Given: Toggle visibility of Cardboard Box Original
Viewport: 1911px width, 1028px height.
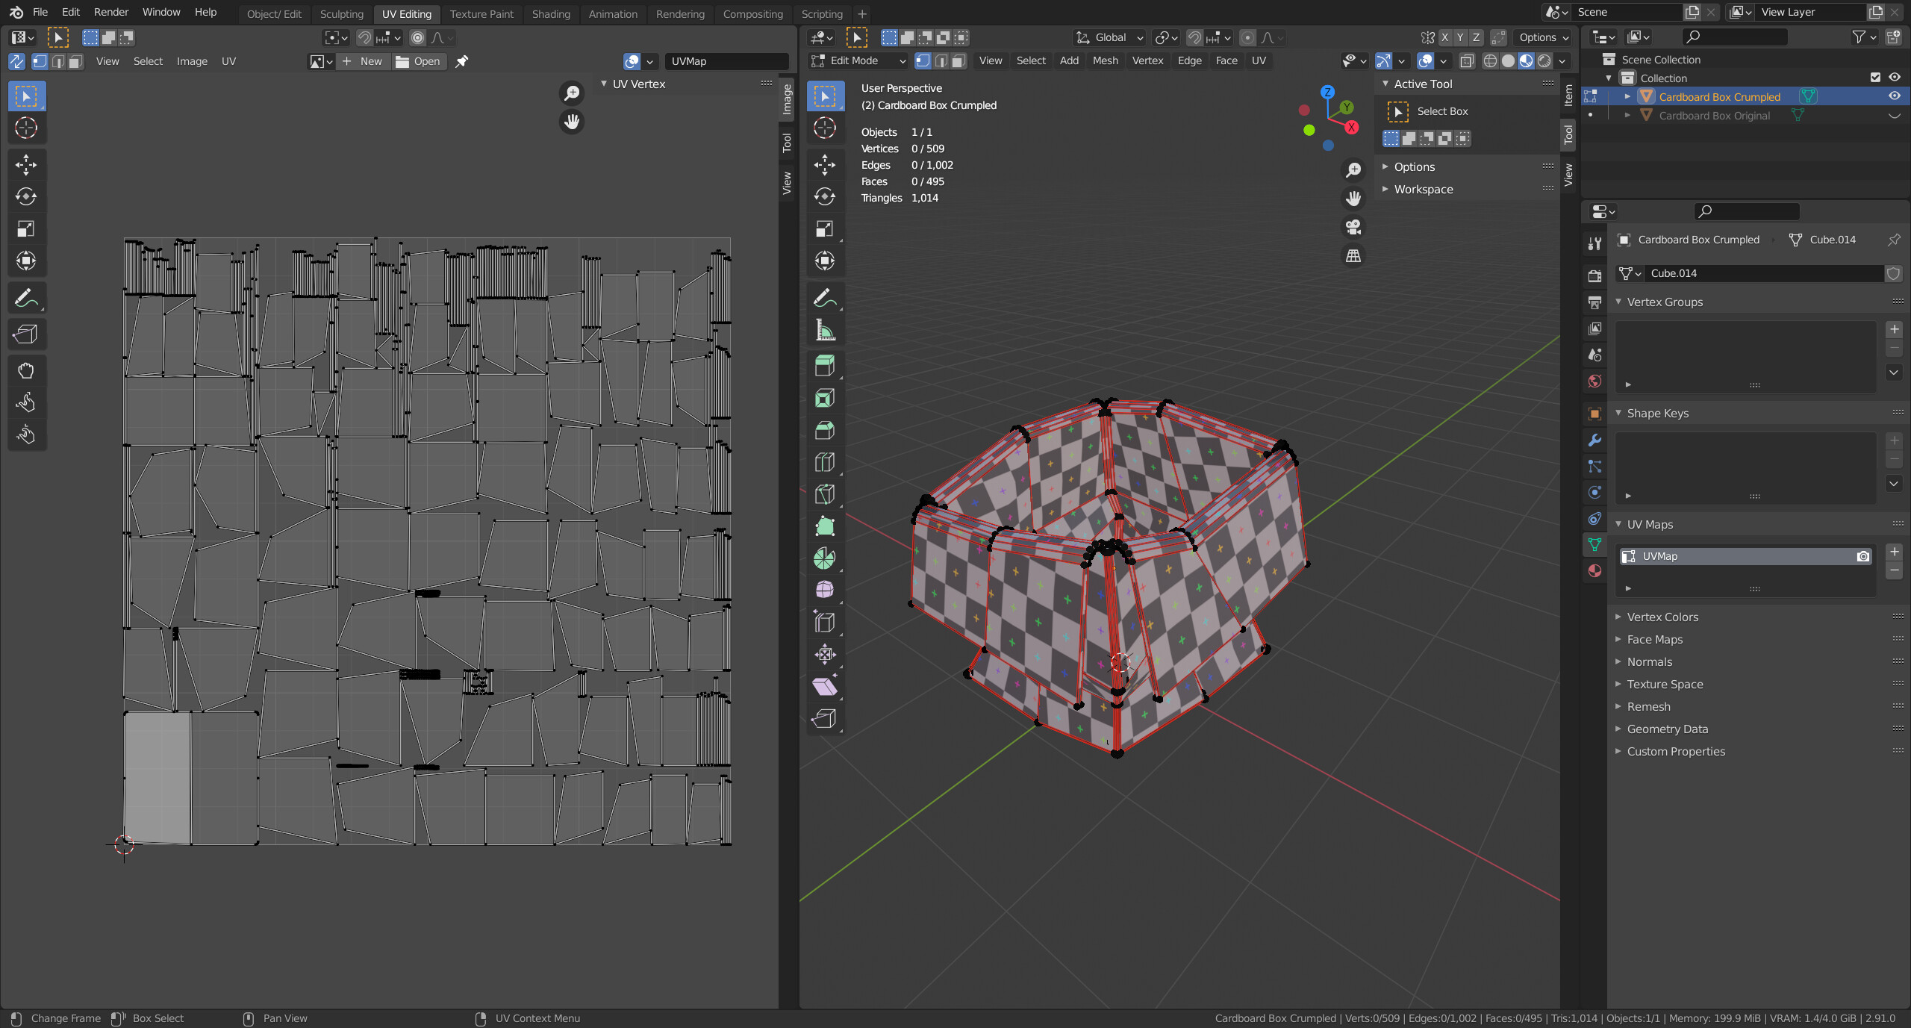Looking at the screenshot, I should 1897,115.
